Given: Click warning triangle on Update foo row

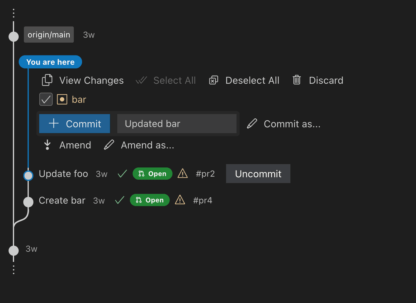Looking at the screenshot, I should 183,173.
